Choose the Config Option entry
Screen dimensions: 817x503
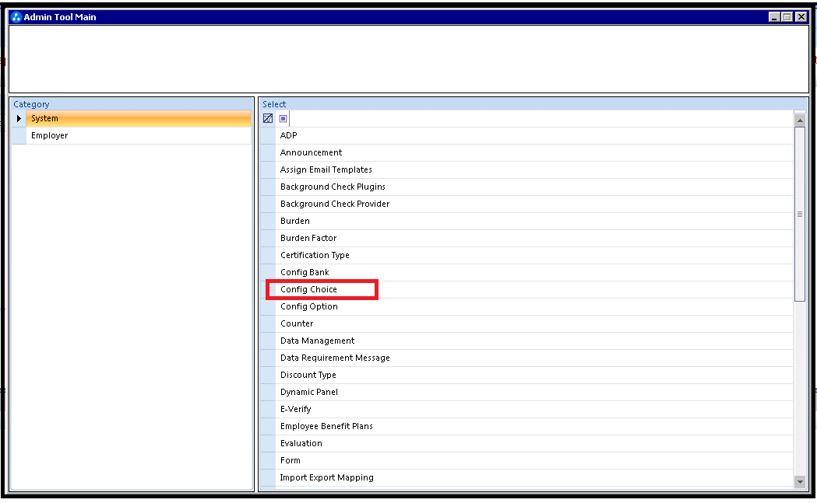(x=534, y=307)
